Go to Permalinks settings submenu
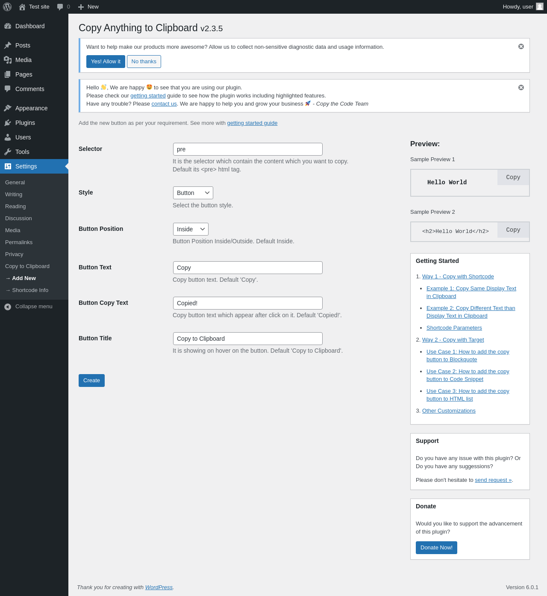 (x=19, y=242)
